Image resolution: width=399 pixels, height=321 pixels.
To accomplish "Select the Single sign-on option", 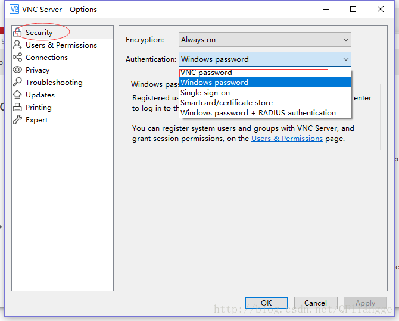I will [x=264, y=93].
